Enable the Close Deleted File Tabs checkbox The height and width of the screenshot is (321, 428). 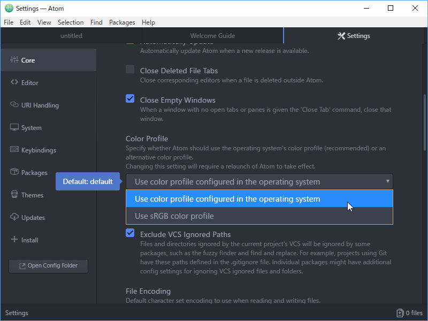point(130,69)
